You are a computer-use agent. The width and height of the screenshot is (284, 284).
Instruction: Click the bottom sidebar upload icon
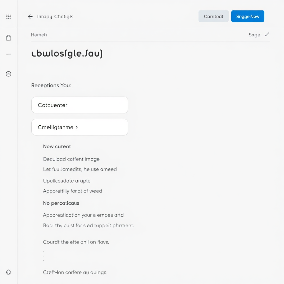9,272
